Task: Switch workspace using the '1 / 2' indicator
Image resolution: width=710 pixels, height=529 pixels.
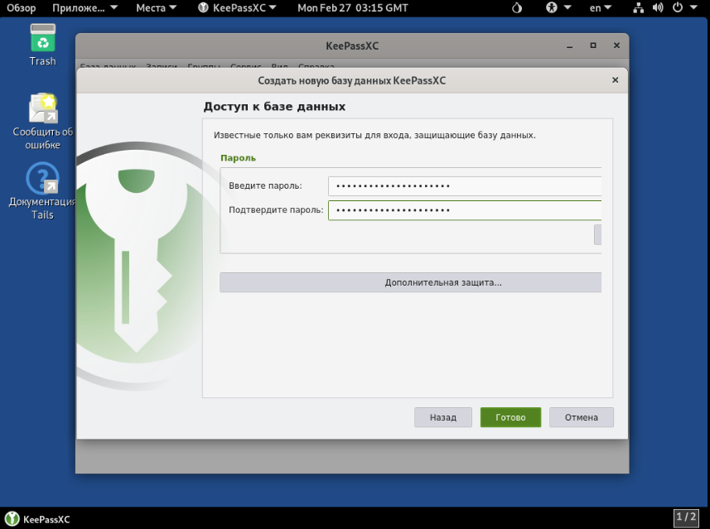Action: coord(686,517)
